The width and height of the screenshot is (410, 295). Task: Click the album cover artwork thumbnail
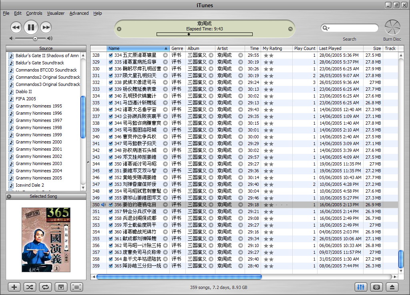point(46,240)
